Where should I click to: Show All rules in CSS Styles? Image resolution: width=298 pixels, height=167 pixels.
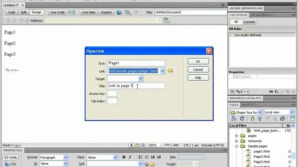pos(236,22)
